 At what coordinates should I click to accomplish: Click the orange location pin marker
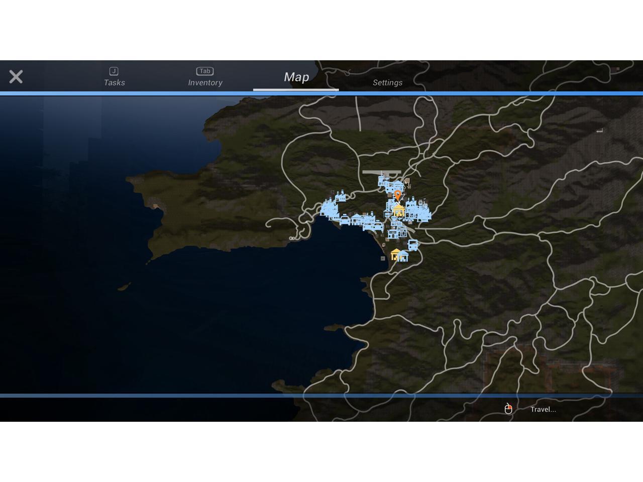(x=397, y=195)
